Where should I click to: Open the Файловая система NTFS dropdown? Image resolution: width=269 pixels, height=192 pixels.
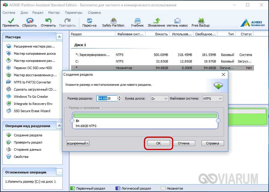tap(212, 98)
